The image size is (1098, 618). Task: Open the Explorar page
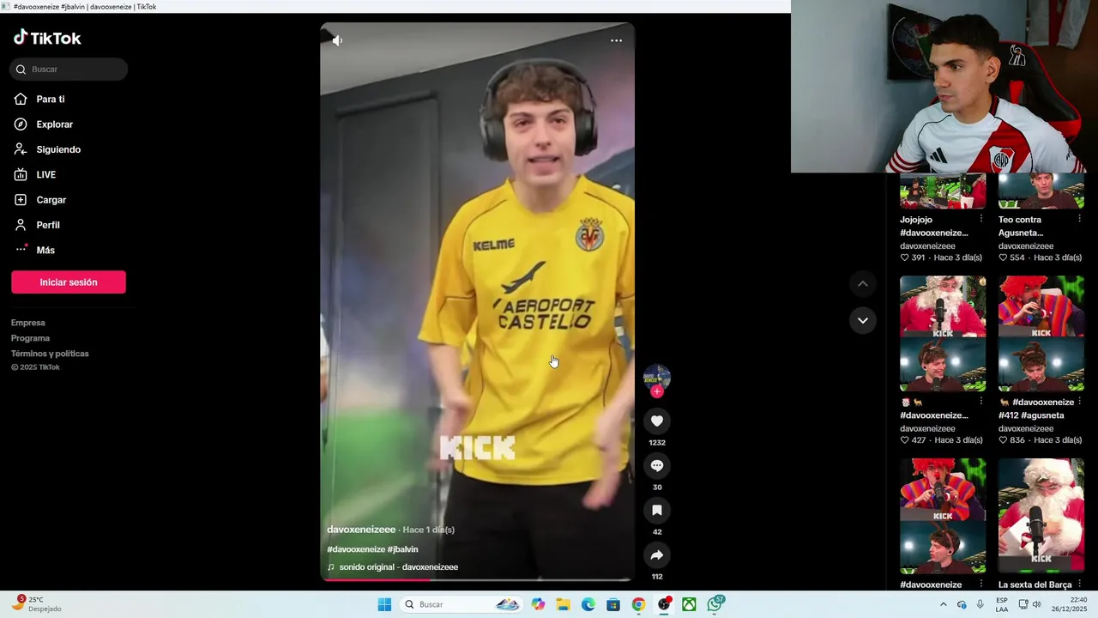pyautogui.click(x=54, y=124)
